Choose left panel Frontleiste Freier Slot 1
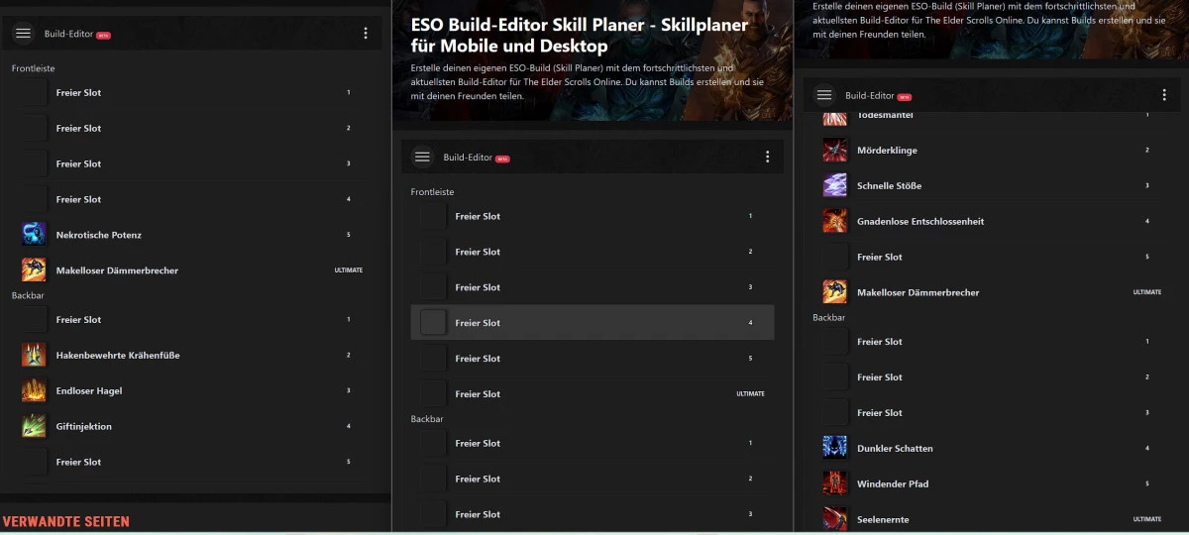This screenshot has width=1189, height=535. 193,92
